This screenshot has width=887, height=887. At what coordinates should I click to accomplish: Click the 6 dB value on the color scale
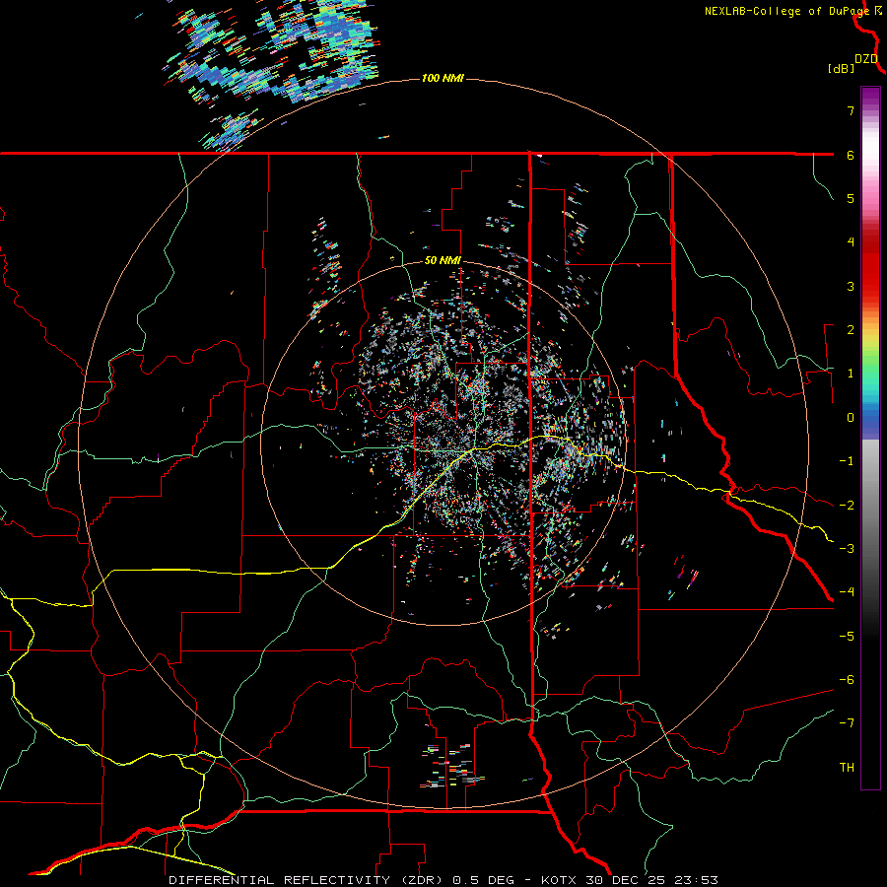point(851,155)
